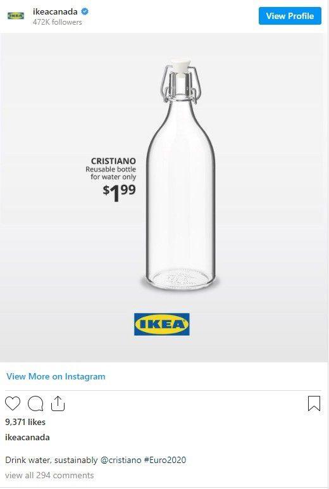Screen dimensions: 329x489
Task: Open the @cristiano mention in the caption
Action: tap(121, 460)
